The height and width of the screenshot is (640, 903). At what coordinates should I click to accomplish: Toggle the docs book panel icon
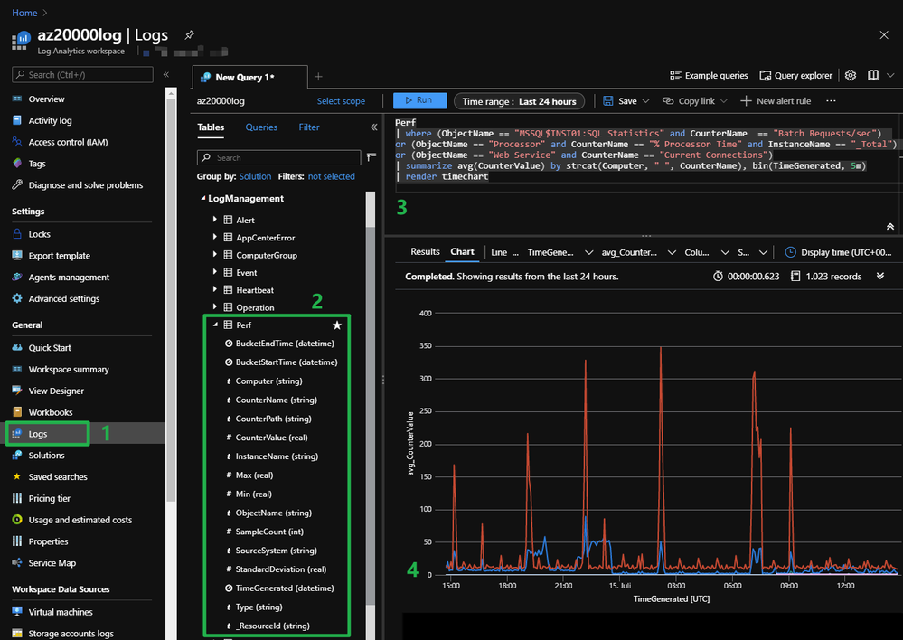(874, 75)
